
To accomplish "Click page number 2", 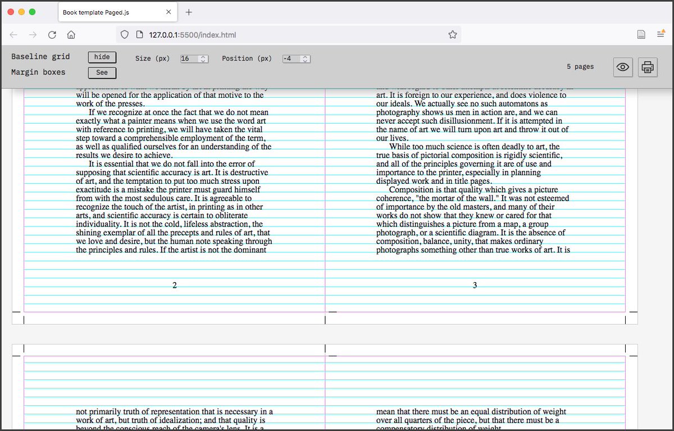I will point(175,285).
